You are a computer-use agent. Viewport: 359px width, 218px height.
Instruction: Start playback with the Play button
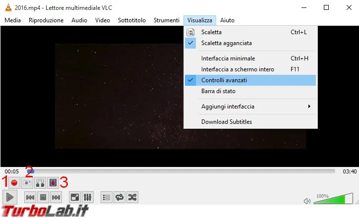[9, 197]
